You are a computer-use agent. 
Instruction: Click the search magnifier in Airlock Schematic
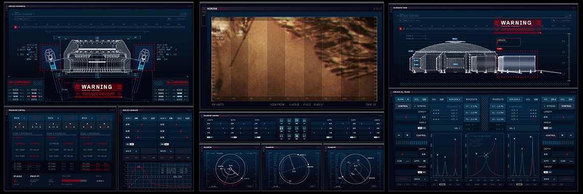[x=169, y=18]
